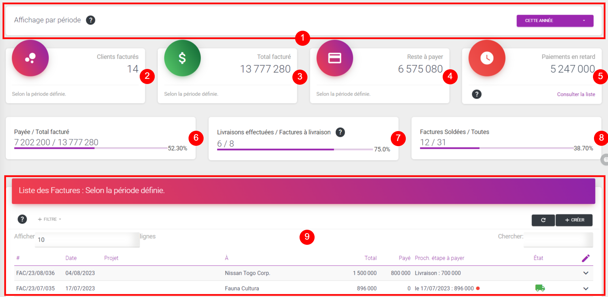Open the CETTE ANNÉE period dropdown
Viewport: 608px width, 297px height.
click(555, 20)
